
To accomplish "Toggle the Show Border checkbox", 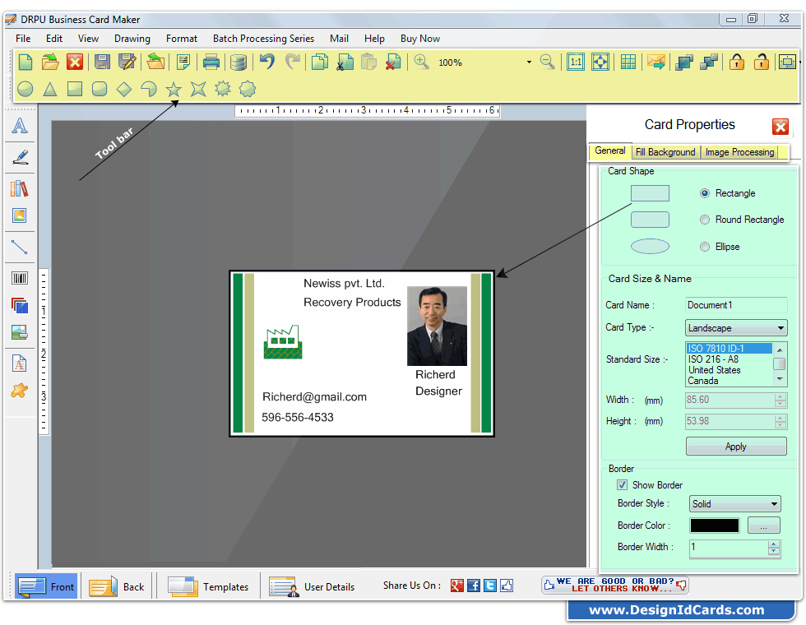I will [622, 484].
